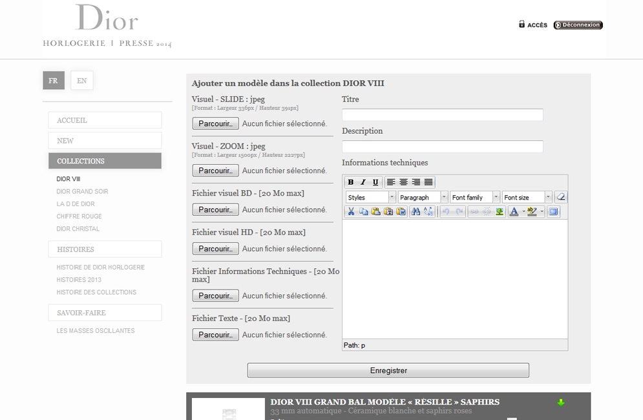Image resolution: width=643 pixels, height=420 pixels.
Task: Center align the editor text
Action: click(403, 182)
